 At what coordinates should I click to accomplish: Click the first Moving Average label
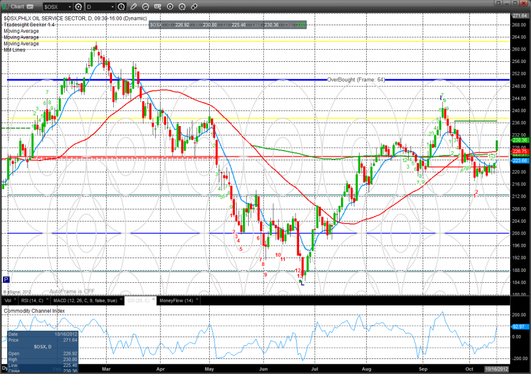(x=22, y=31)
